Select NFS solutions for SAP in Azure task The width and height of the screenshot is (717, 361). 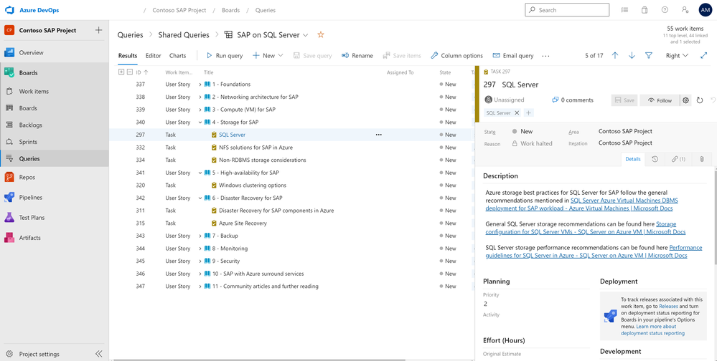tap(256, 148)
